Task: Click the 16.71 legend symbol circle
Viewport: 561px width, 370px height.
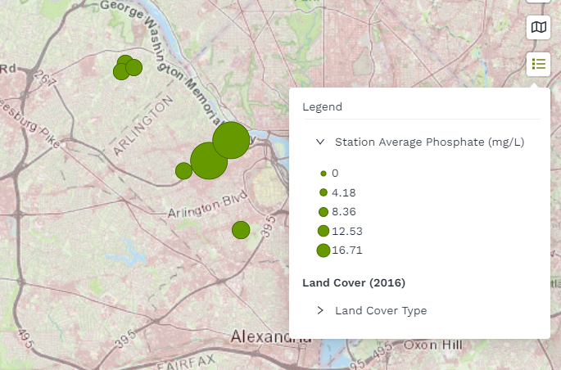Action: (x=323, y=250)
